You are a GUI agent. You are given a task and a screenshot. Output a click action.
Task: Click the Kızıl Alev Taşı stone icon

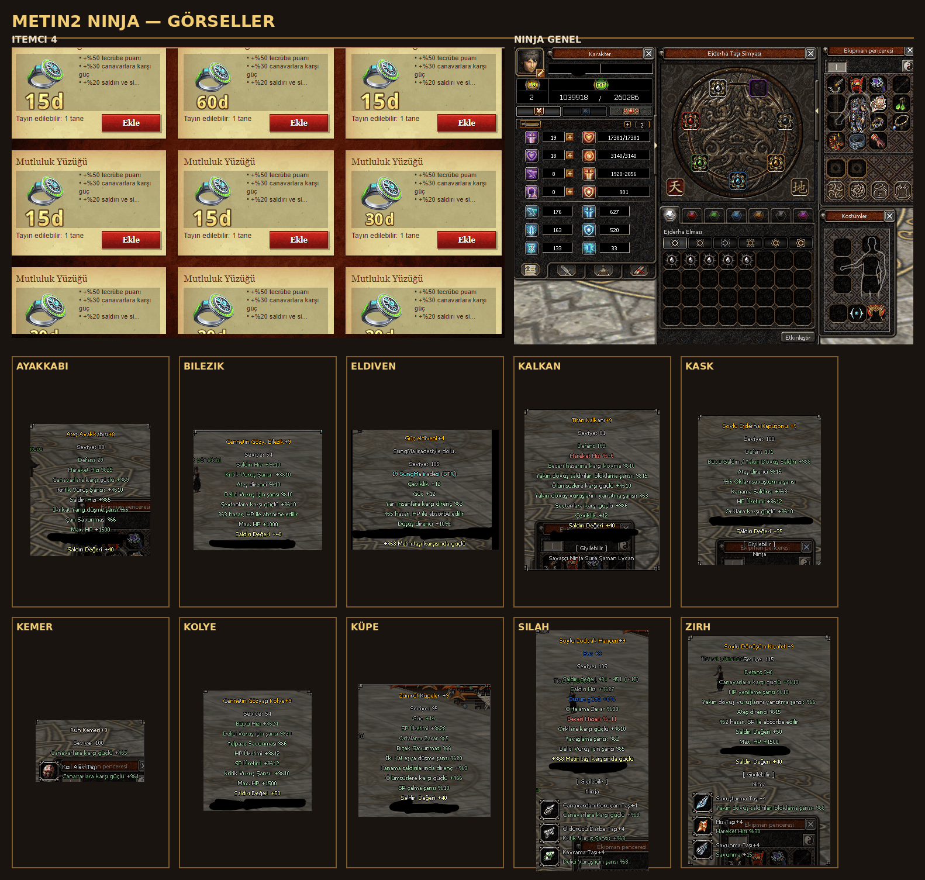(x=49, y=771)
